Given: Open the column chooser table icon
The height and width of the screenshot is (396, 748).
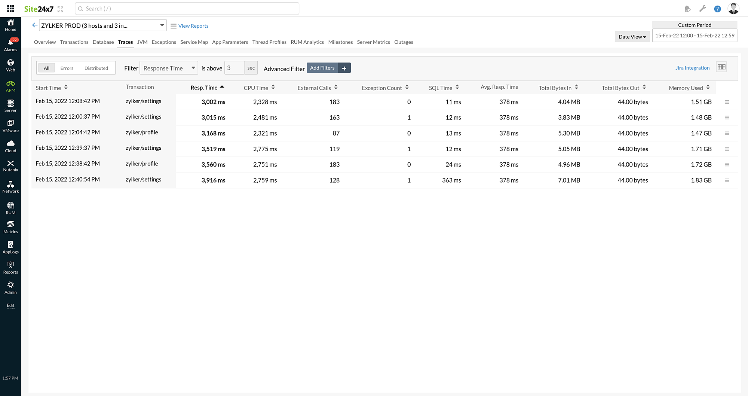Looking at the screenshot, I should [x=721, y=67].
